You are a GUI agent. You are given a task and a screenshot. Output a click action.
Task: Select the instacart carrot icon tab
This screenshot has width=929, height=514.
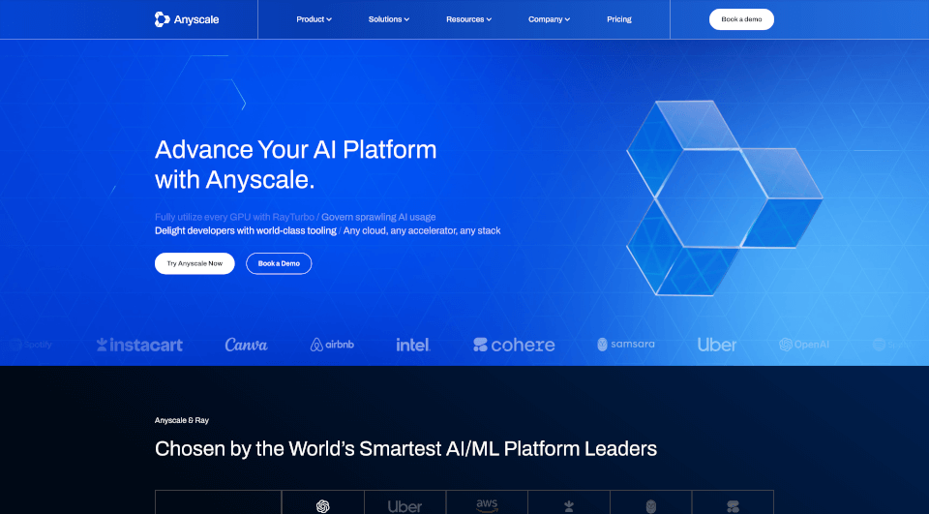pyautogui.click(x=569, y=502)
